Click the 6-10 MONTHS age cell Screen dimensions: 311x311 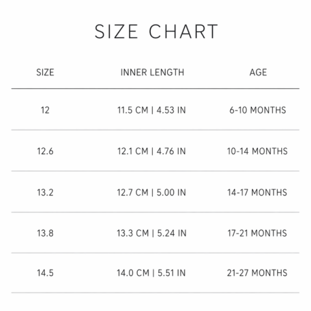(258, 110)
